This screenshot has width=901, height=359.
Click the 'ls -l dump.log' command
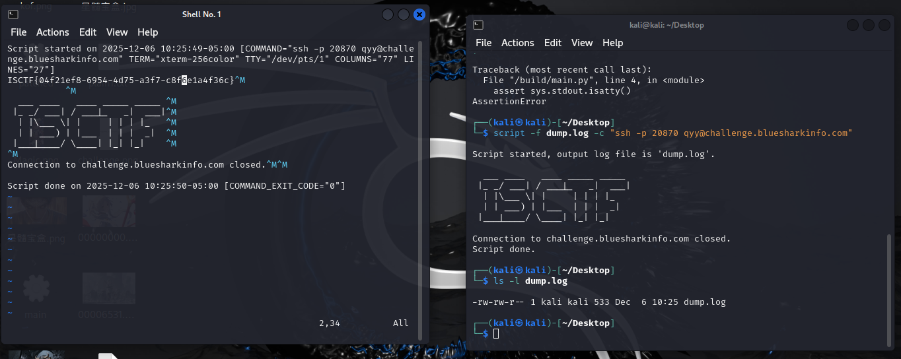pos(530,281)
